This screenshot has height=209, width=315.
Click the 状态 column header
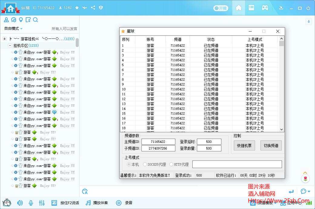point(211,39)
